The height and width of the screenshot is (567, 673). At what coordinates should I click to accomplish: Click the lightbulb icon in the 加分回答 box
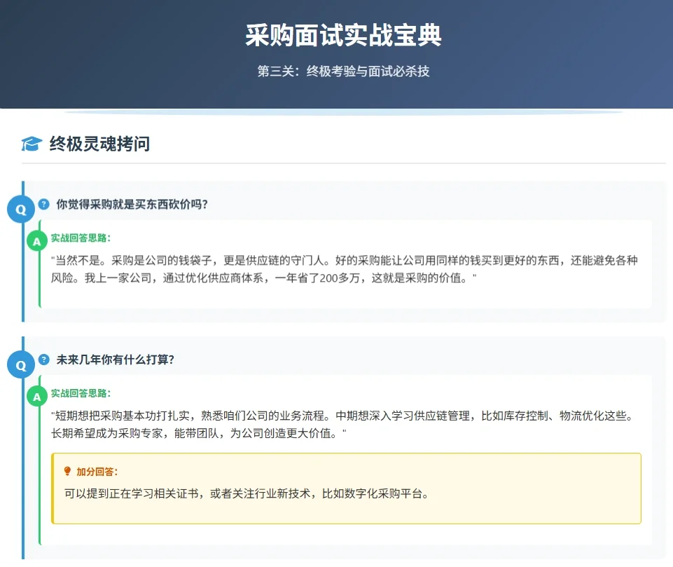point(67,472)
